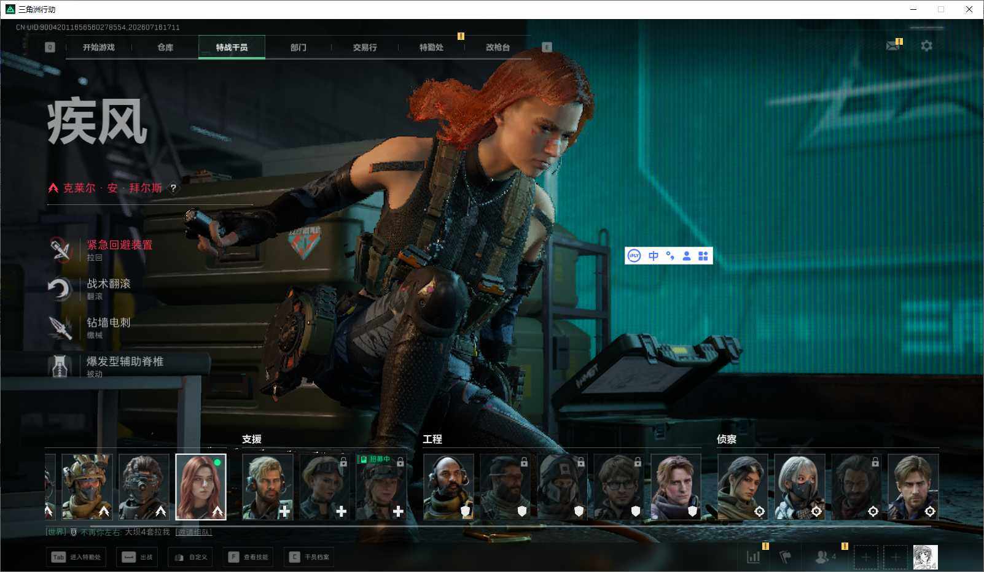Select the 爆发型辅助脊椎 passive icon
The height and width of the screenshot is (572, 984).
tap(60, 366)
